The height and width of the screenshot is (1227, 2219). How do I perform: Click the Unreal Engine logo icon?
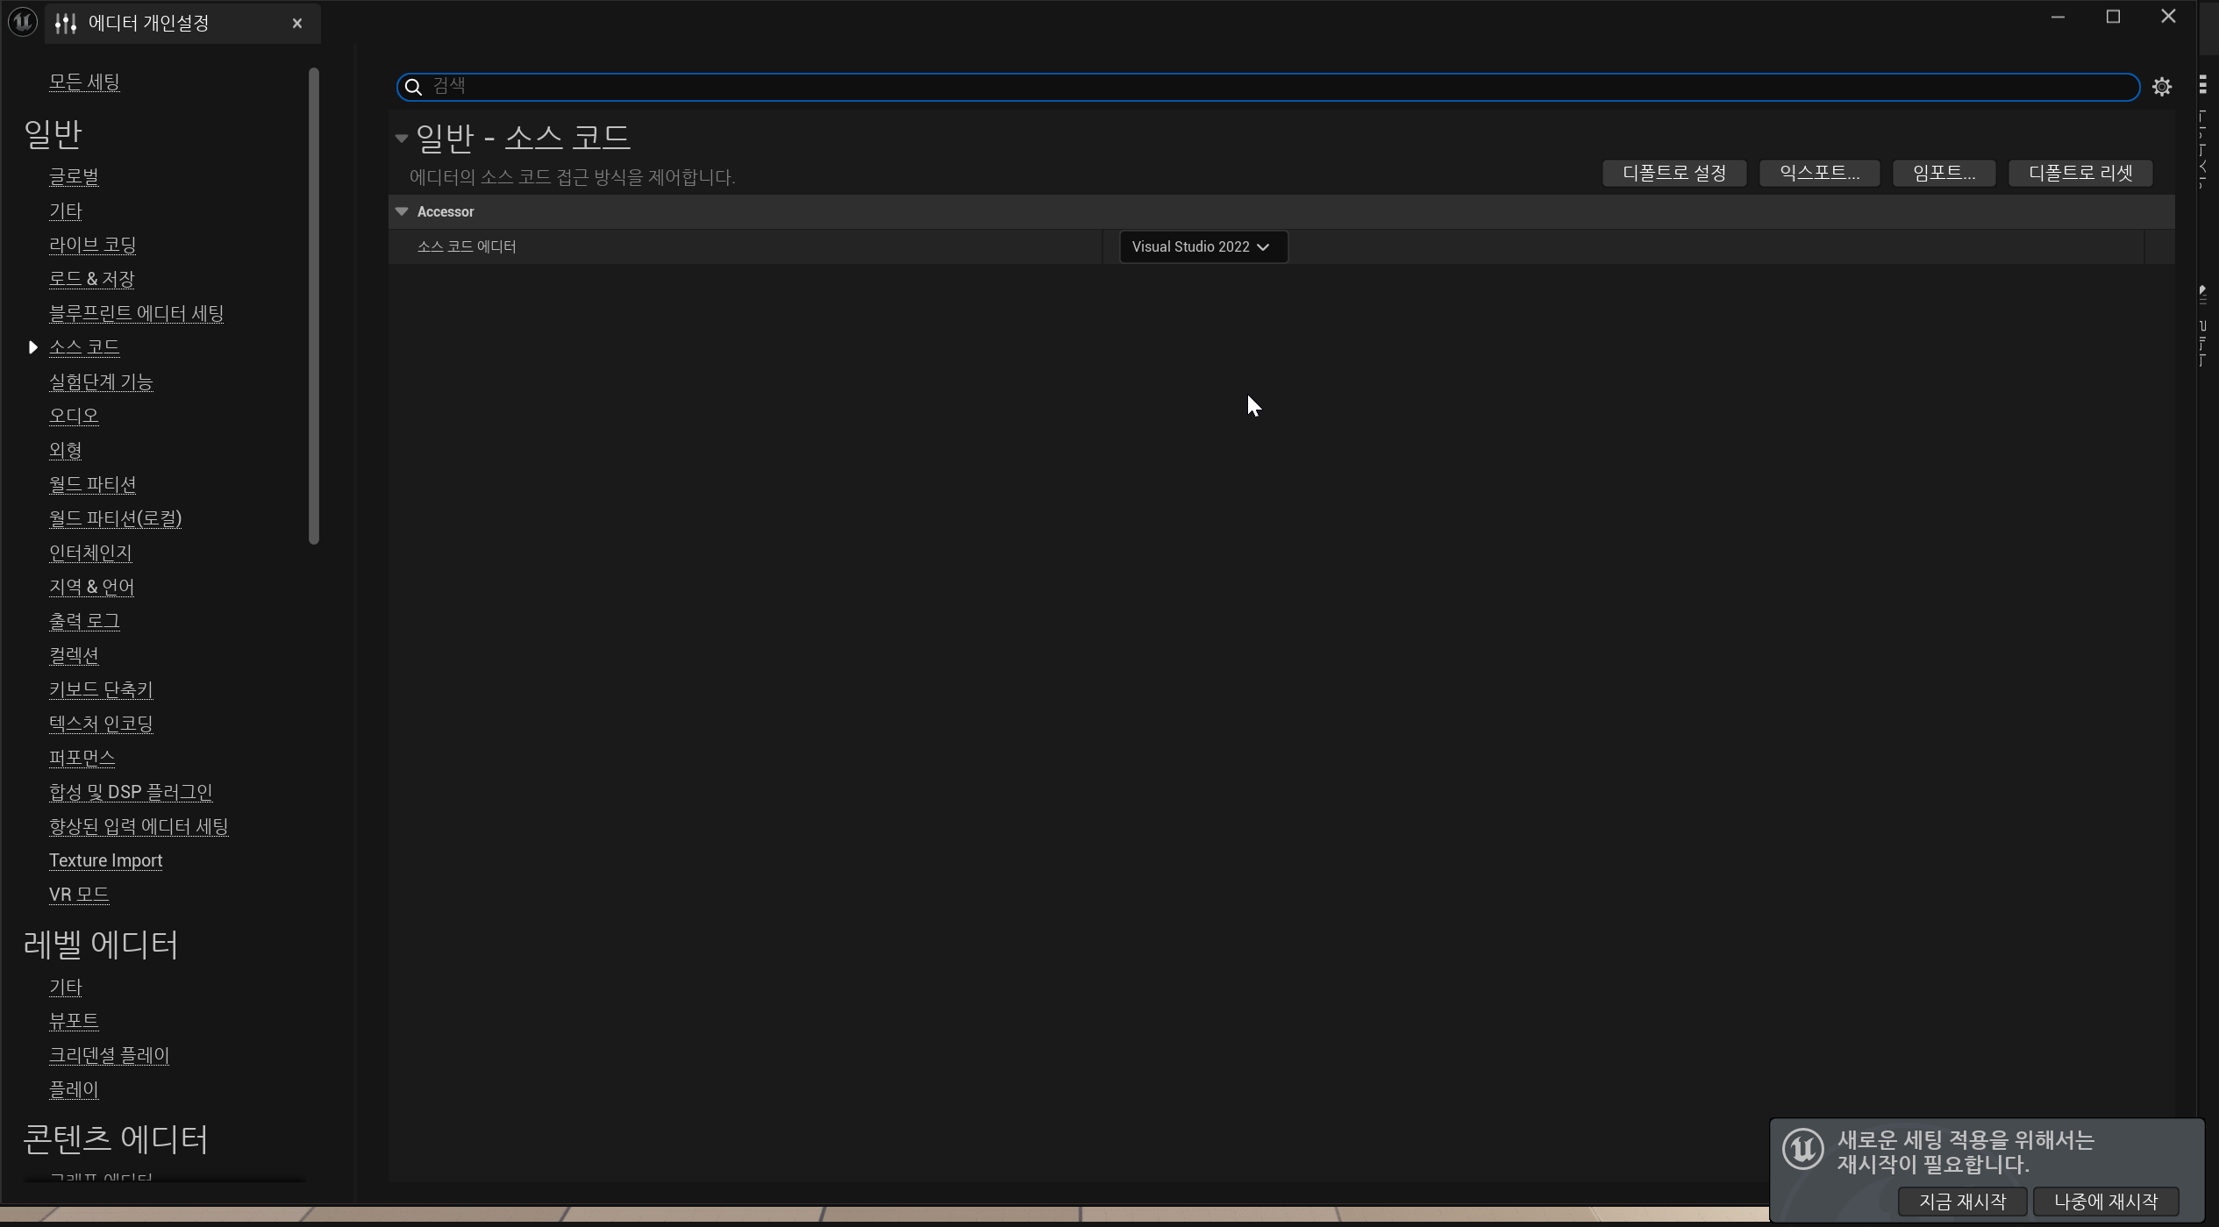(22, 22)
